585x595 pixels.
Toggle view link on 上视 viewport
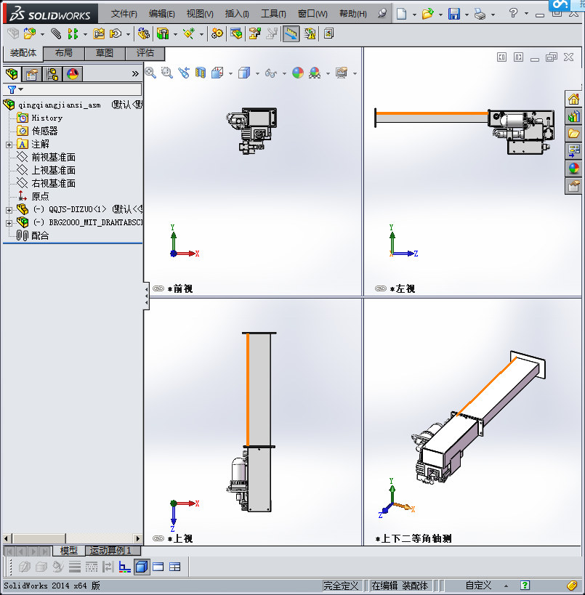point(158,538)
